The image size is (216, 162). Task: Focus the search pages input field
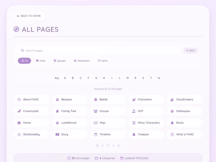click(x=99, y=50)
